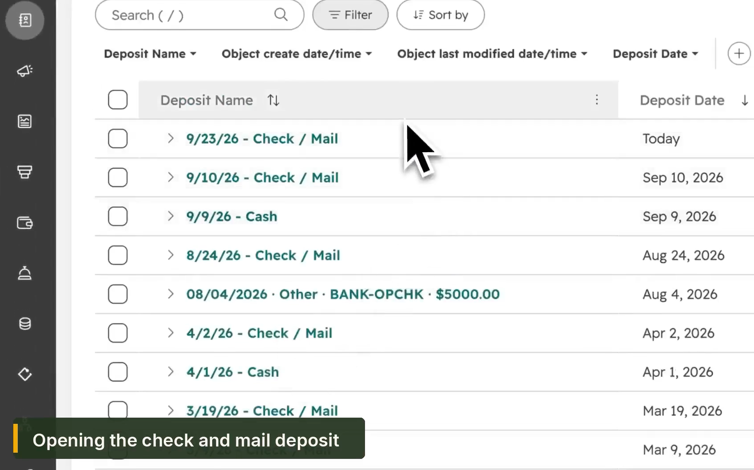Open the 9/23/26 - Check / Mail deposit
The height and width of the screenshot is (470, 754).
pyautogui.click(x=262, y=139)
